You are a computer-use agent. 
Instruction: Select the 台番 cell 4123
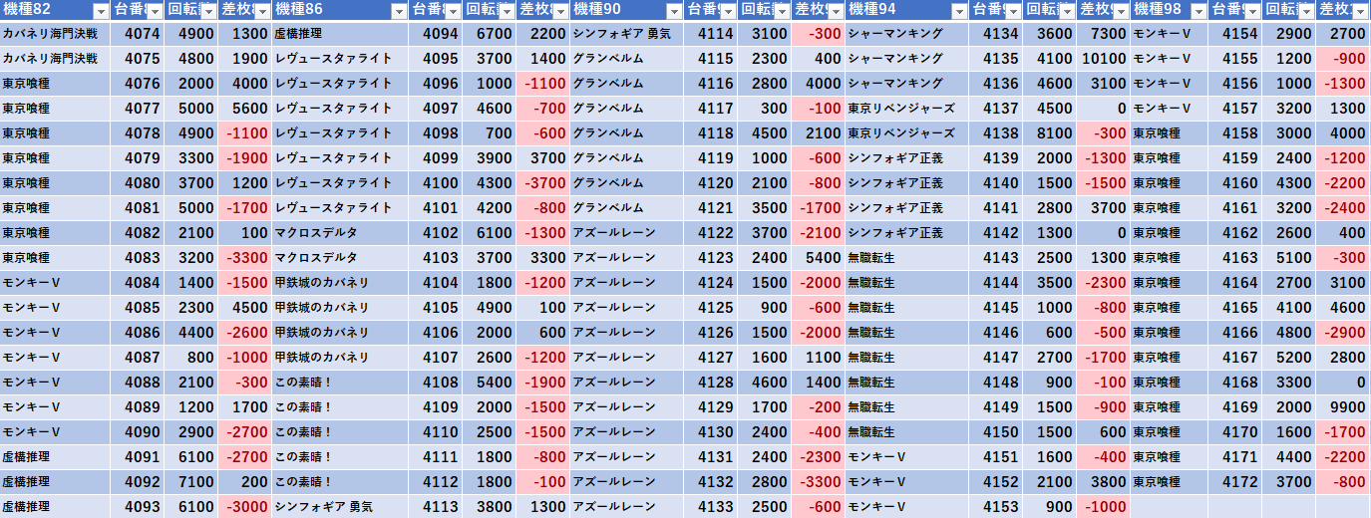(x=710, y=257)
